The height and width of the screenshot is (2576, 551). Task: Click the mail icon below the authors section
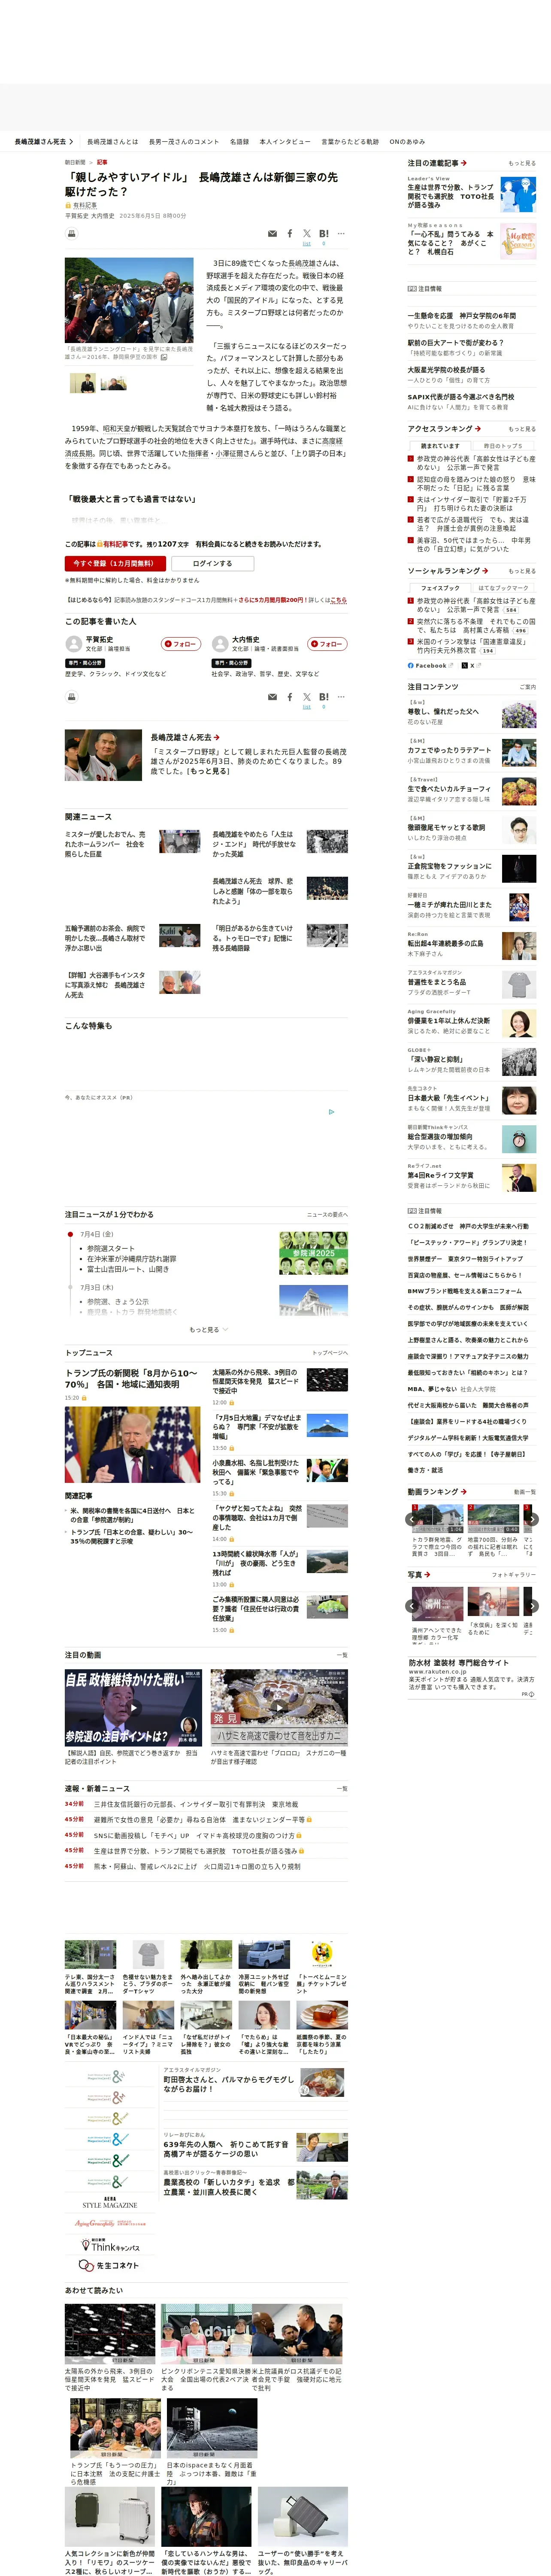pyautogui.click(x=272, y=697)
